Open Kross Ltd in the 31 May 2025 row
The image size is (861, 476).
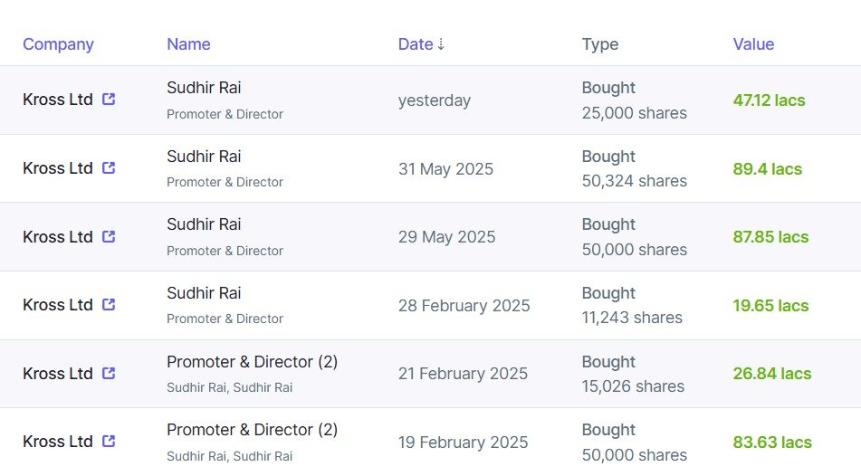pyautogui.click(x=58, y=168)
